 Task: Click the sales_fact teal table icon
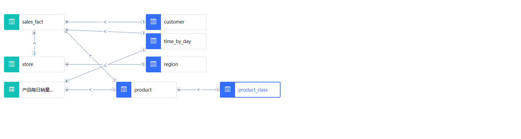(11, 22)
